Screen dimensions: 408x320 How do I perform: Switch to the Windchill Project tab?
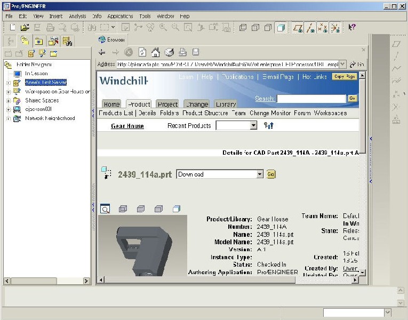[x=167, y=104]
